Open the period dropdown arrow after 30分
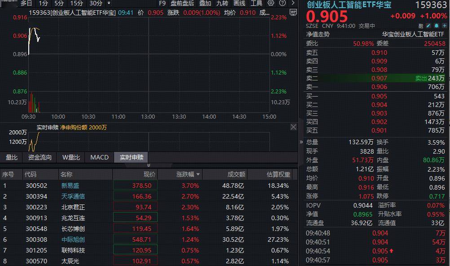This screenshot has width=450, height=266. 109,3
